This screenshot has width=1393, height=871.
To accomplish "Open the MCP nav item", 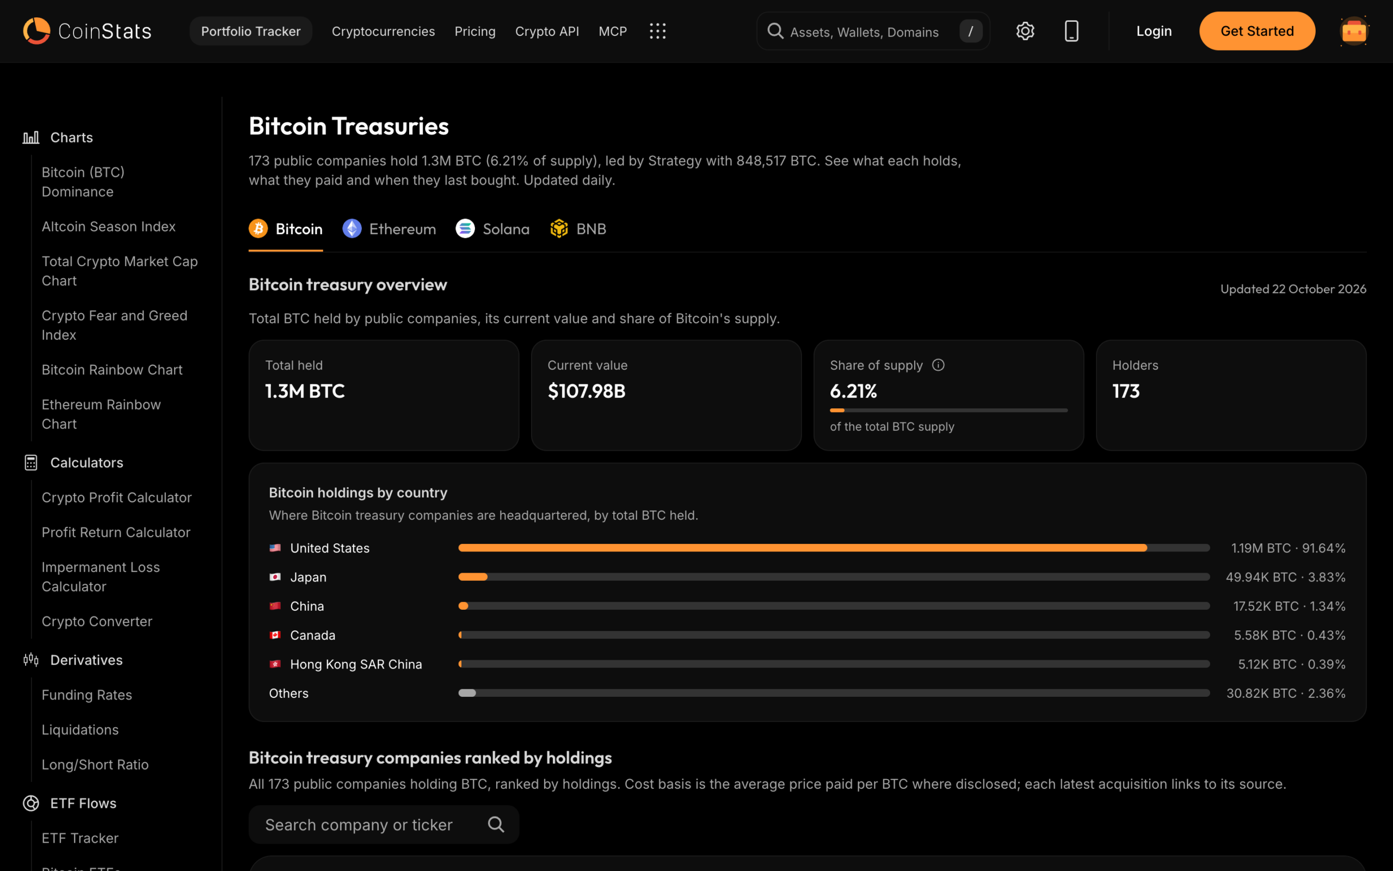I will (613, 31).
